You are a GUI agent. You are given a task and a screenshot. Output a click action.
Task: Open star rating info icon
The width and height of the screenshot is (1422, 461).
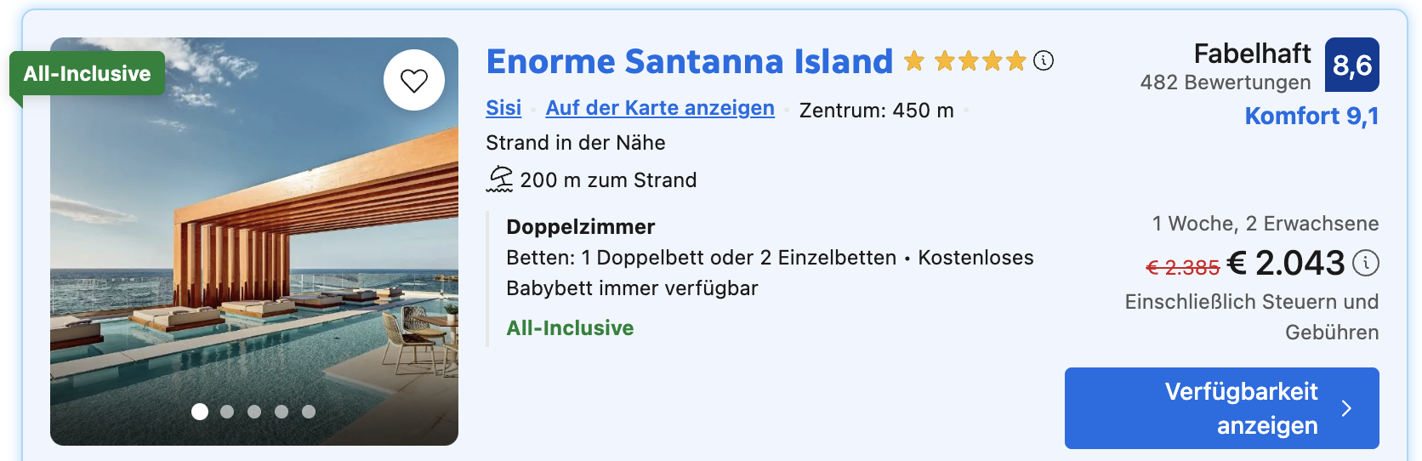[x=1044, y=60]
